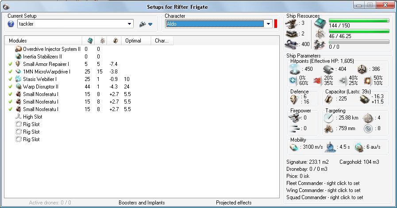Select the Overdrive Injector System II module
Image resolution: width=397 pixels, height=208 pixels.
click(x=52, y=49)
